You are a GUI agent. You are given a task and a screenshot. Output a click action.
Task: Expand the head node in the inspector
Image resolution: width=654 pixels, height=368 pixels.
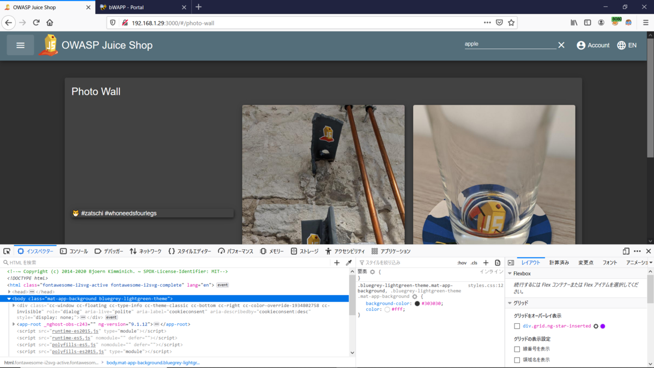(x=9, y=292)
